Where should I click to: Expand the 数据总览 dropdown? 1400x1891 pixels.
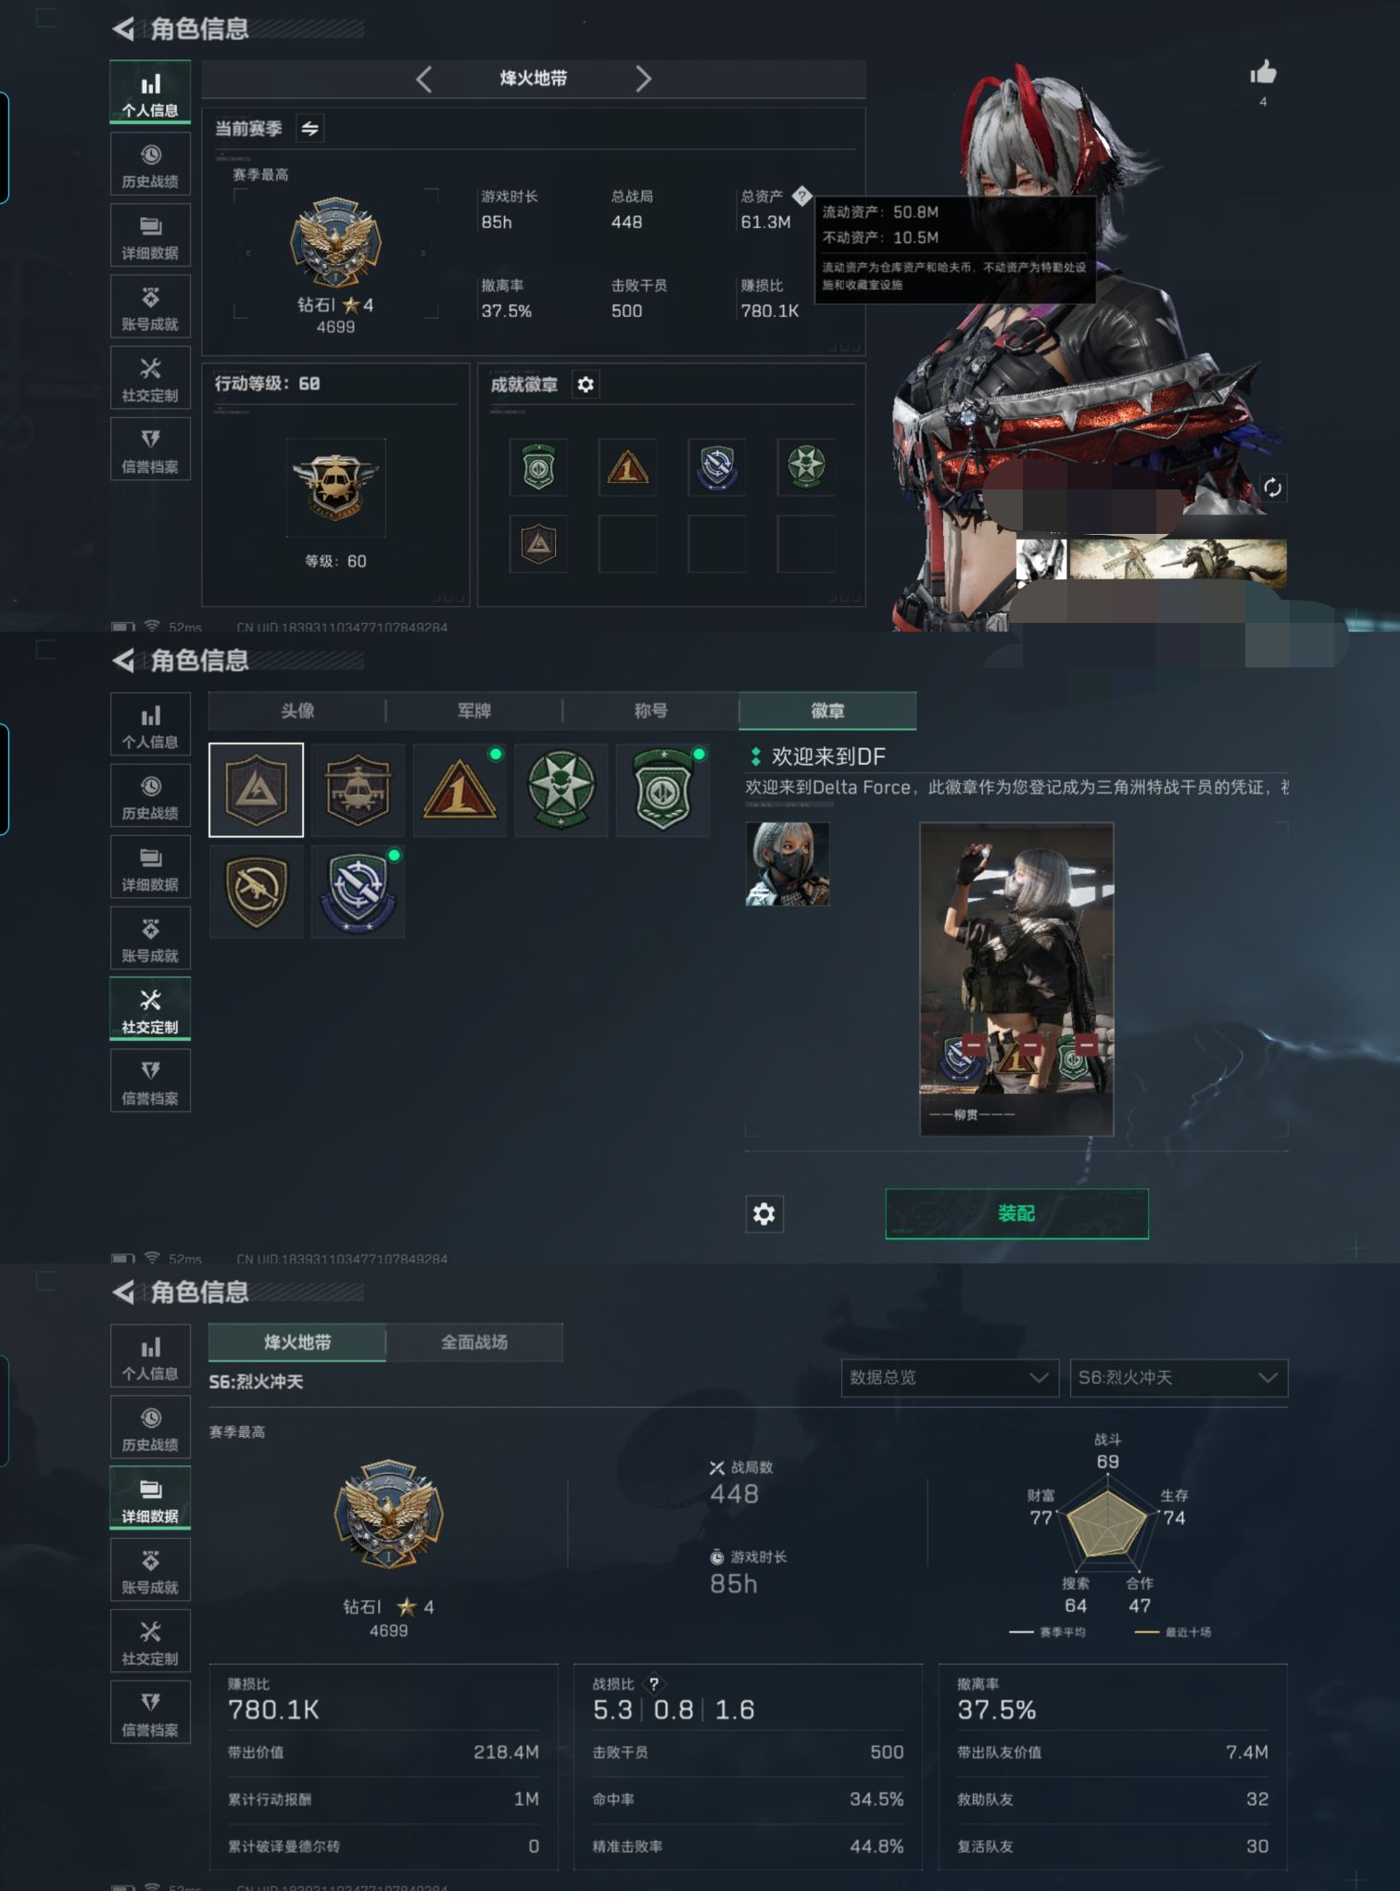pos(950,1377)
